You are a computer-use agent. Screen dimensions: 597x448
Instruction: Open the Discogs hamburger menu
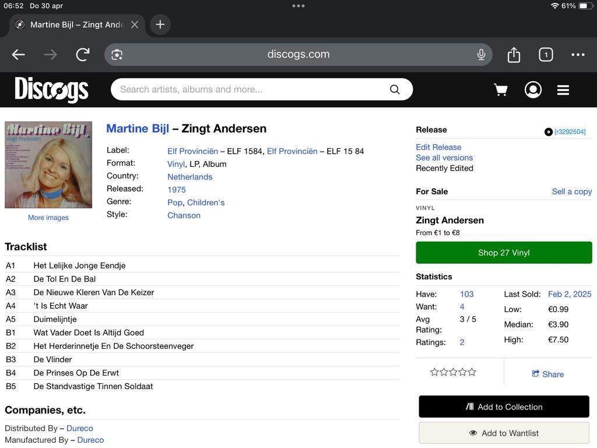pyautogui.click(x=563, y=90)
